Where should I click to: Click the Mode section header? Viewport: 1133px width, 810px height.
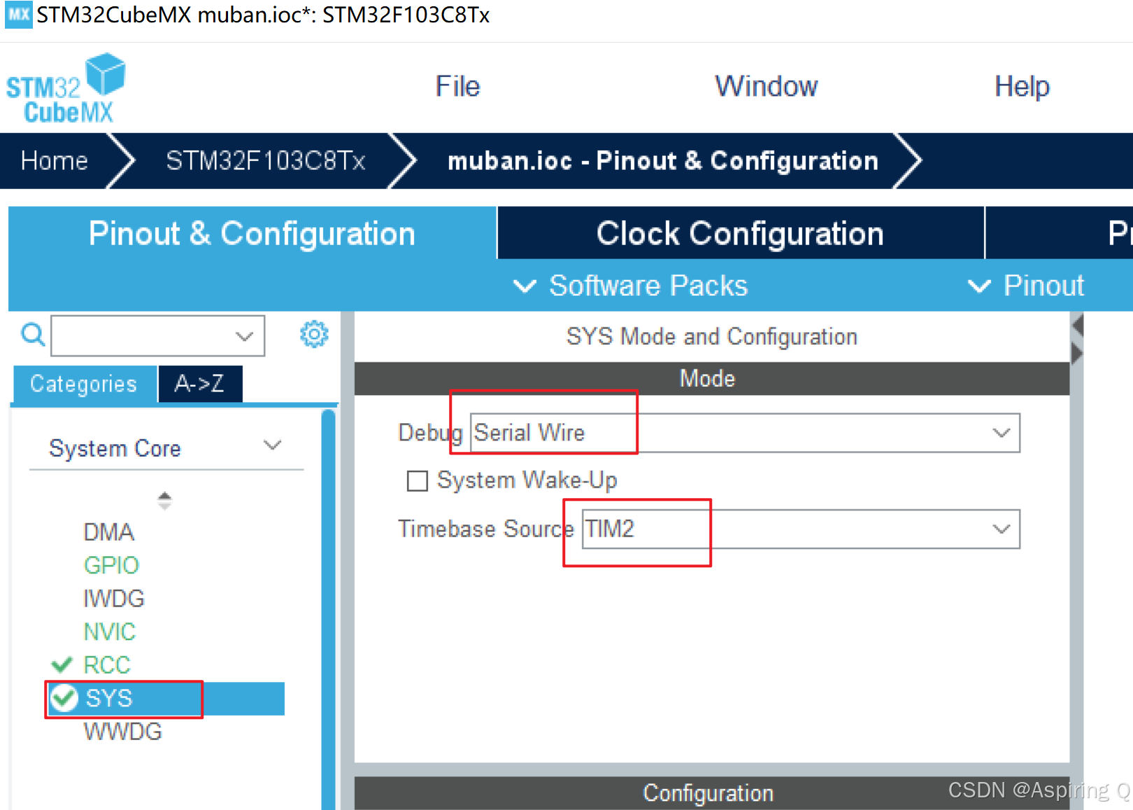pos(712,378)
